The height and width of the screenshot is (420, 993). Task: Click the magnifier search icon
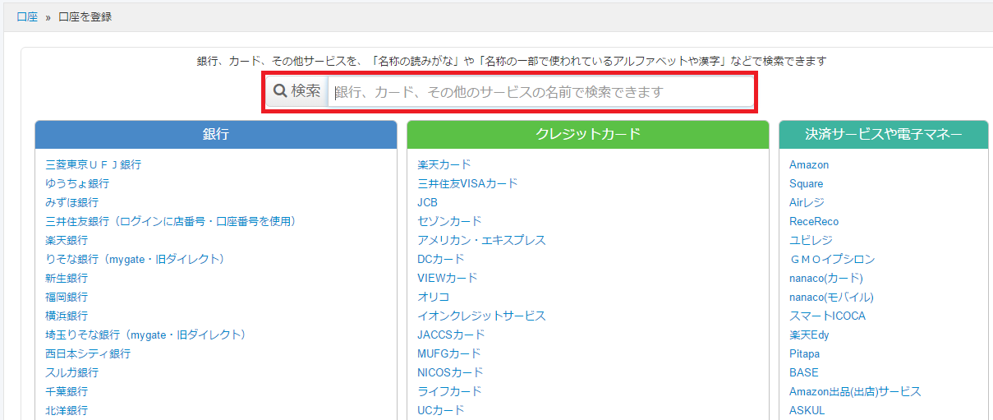(280, 91)
